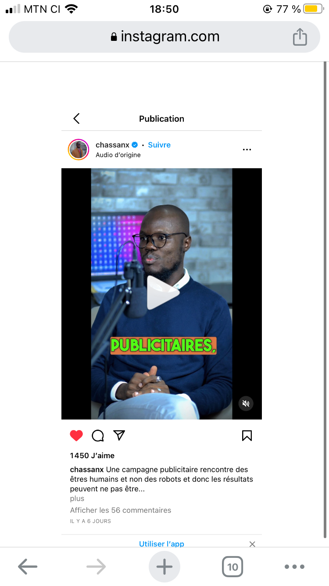Open chassanx profile picture story
Viewport: 329px width, 586px height.
(79, 150)
